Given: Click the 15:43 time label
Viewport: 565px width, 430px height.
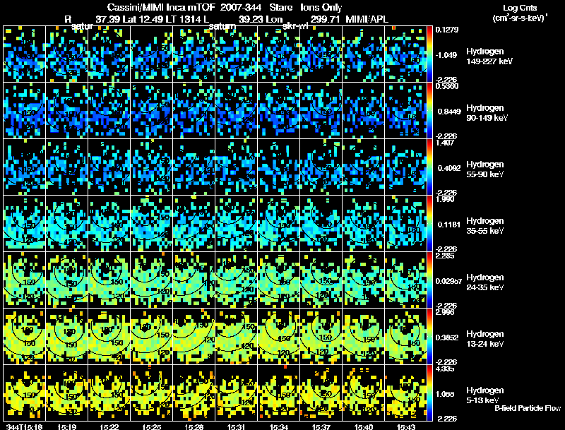Looking at the screenshot, I should 406,426.
